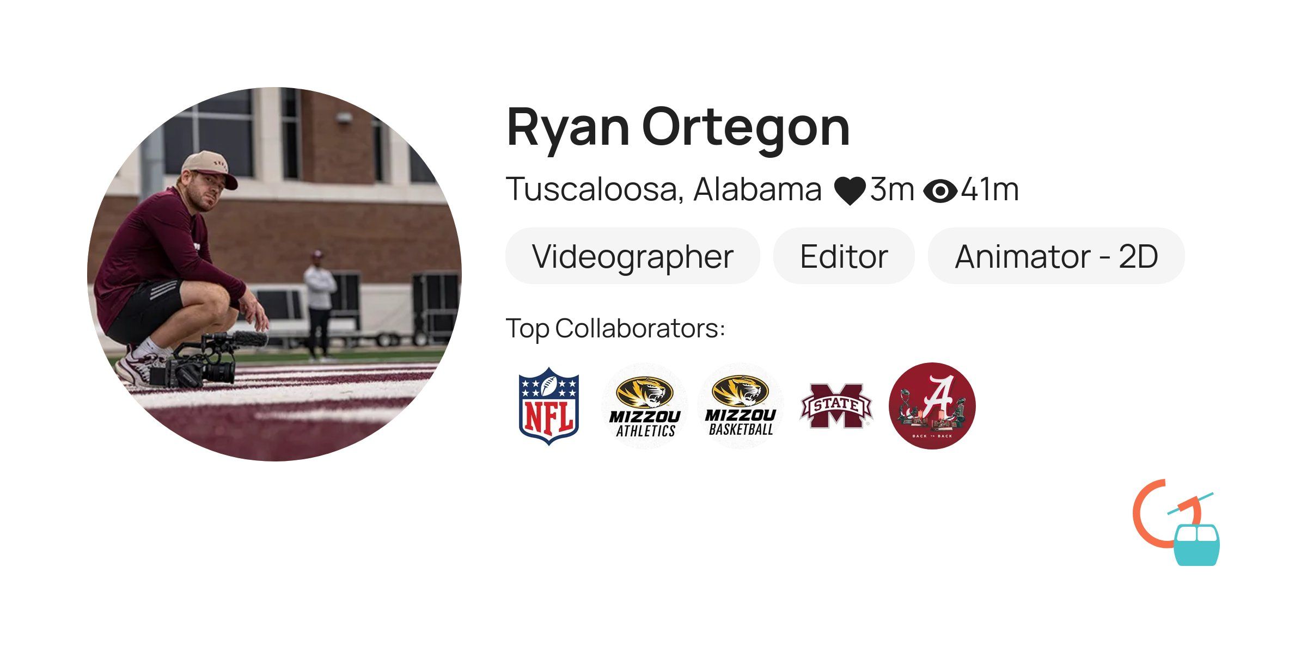Click the NFL shield logo
The height and width of the screenshot is (653, 1307).
[548, 406]
